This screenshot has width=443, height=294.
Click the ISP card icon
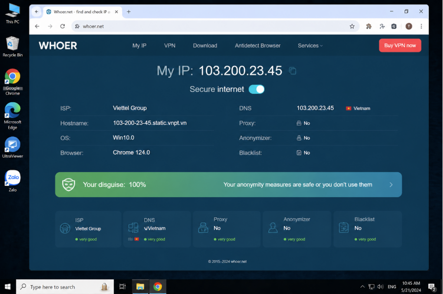(65, 228)
